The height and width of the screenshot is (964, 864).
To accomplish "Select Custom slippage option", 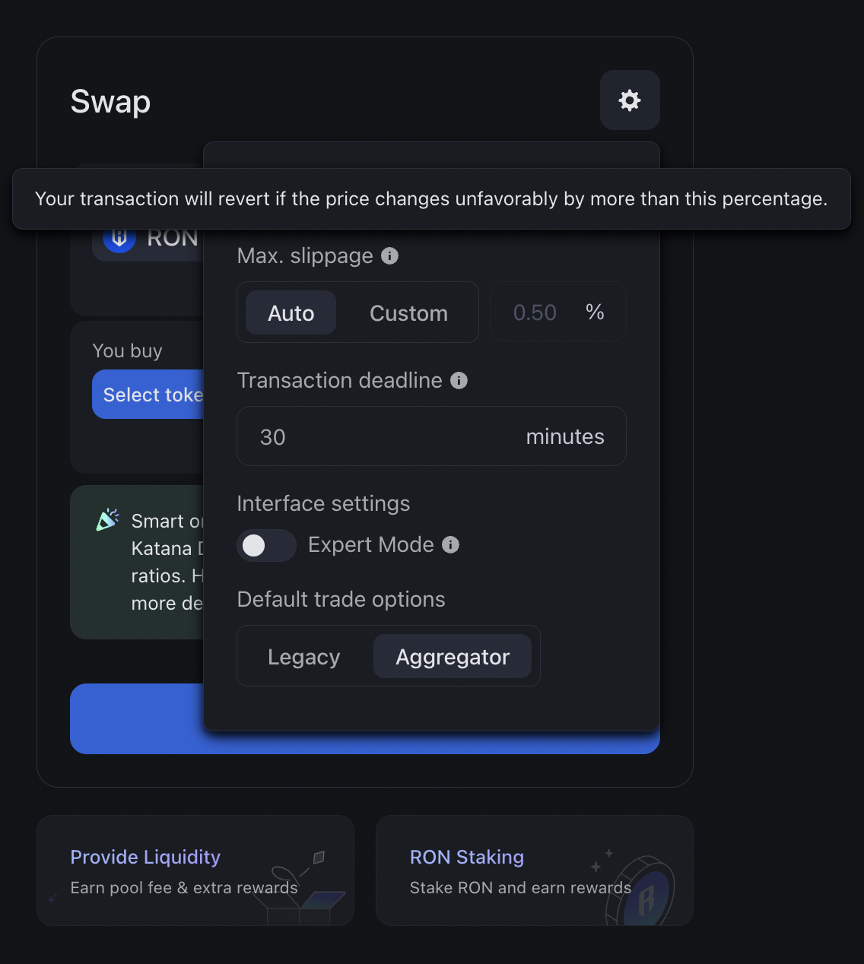I will (408, 313).
